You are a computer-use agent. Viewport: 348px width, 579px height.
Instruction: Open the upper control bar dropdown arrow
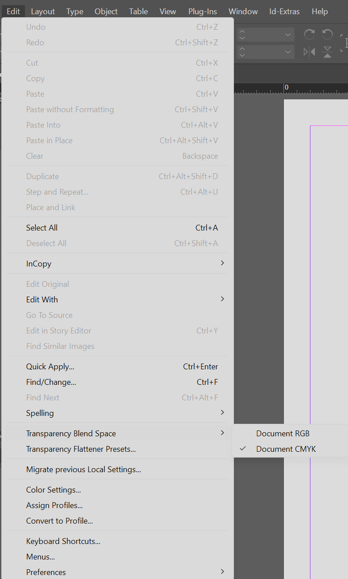[288, 35]
